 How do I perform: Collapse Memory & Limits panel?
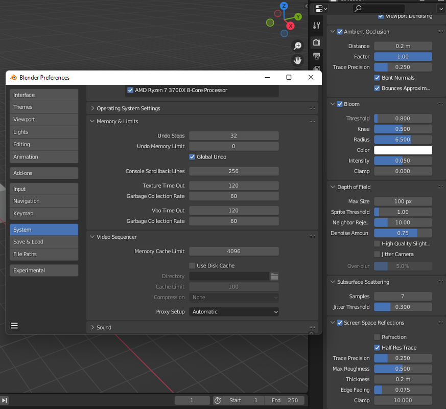coord(92,121)
